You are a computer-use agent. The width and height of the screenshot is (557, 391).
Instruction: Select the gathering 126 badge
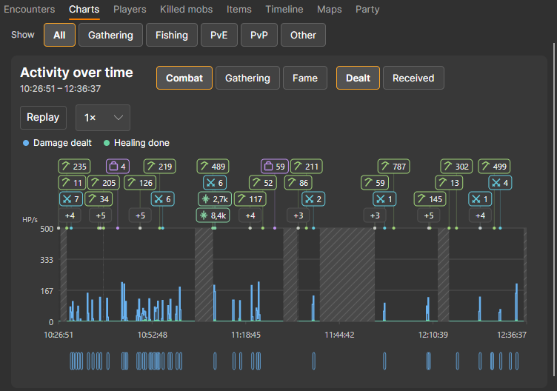point(140,182)
